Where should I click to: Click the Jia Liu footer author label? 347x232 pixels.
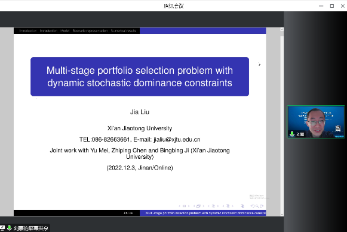coord(128,213)
